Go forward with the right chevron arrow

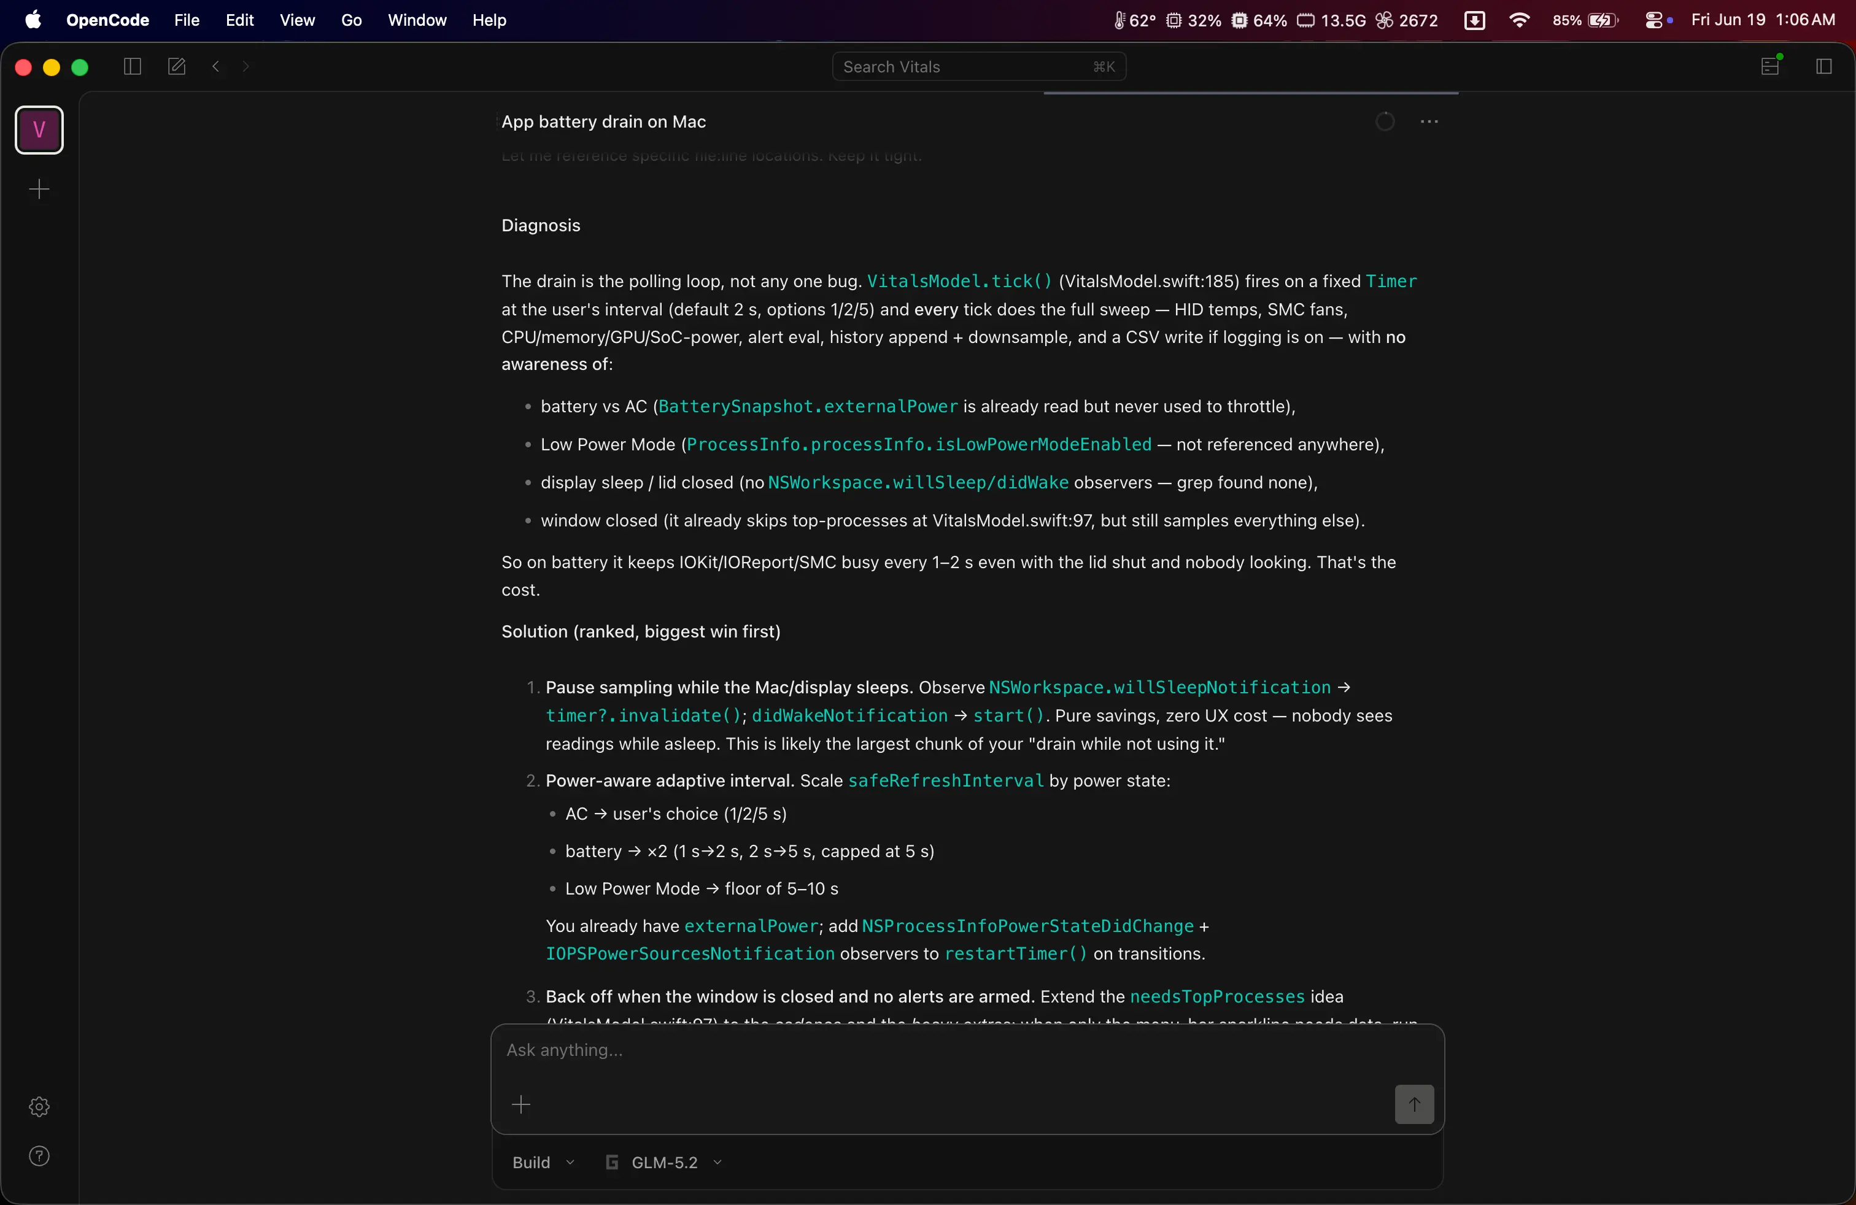pos(246,66)
